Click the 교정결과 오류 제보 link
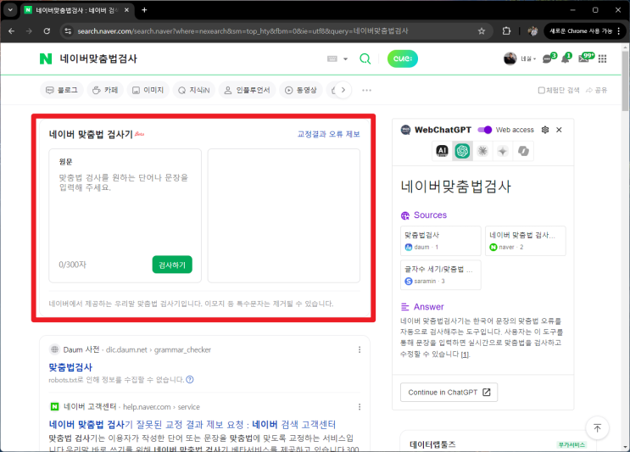630x452 pixels. click(x=329, y=134)
